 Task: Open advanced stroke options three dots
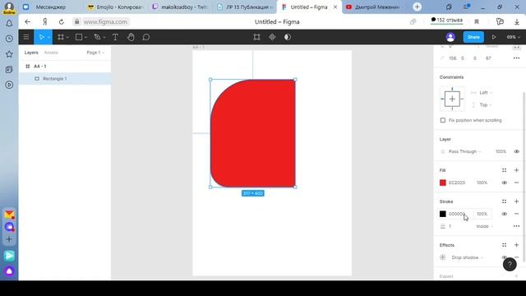point(516,226)
